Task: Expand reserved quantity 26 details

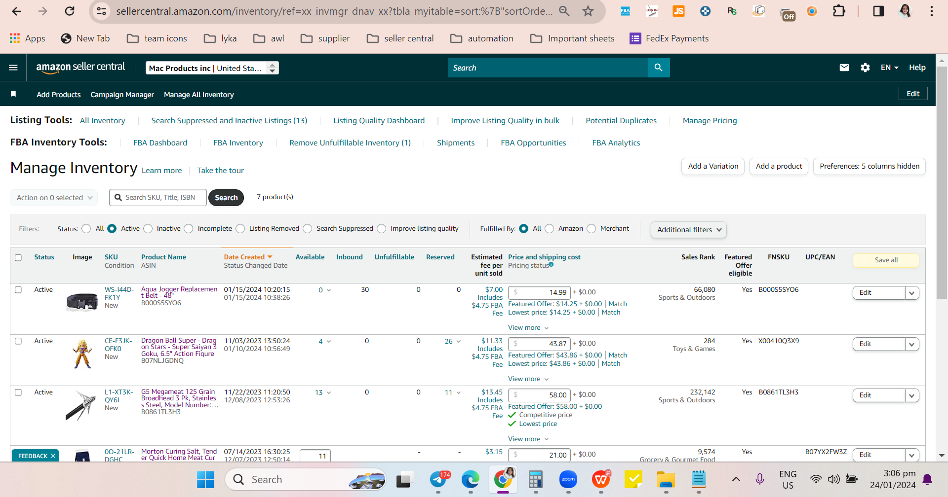Action: pyautogui.click(x=453, y=341)
